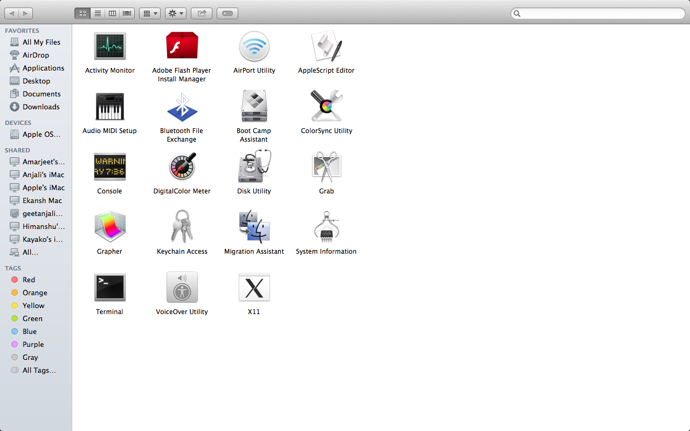
Task: Click the "Grapher" file name label
Action: (109, 252)
